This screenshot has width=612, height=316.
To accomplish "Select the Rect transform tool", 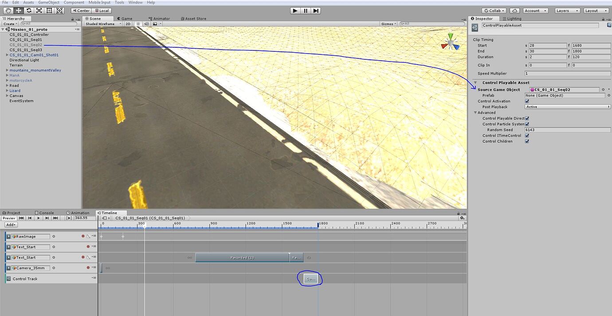I will (50, 10).
